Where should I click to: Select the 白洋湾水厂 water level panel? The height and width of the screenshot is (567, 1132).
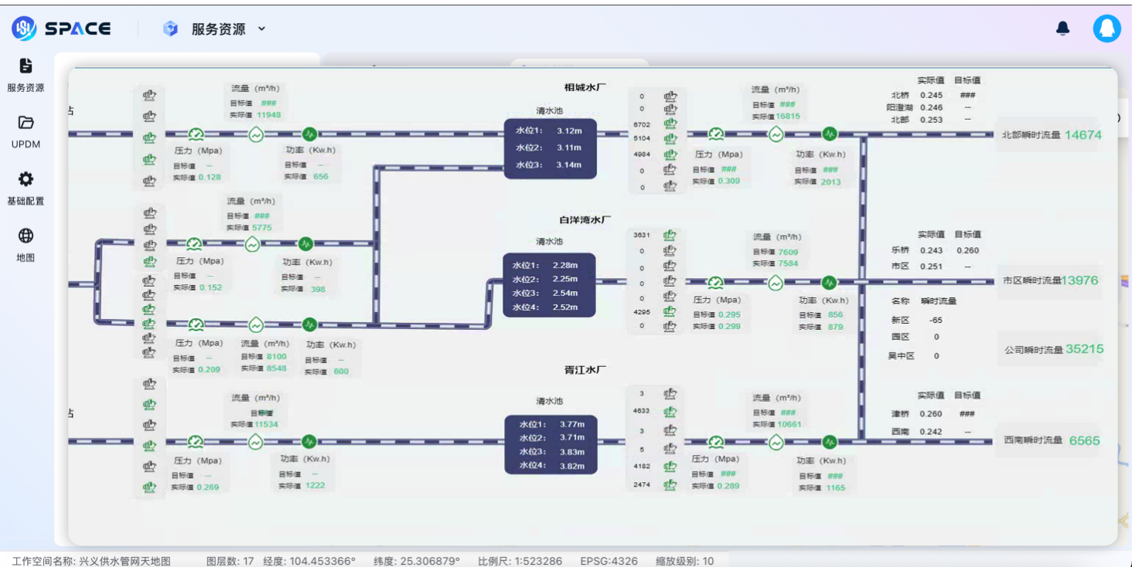[x=549, y=285]
